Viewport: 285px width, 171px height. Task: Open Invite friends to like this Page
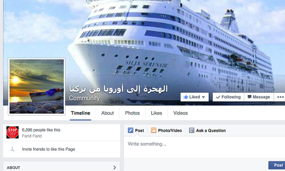pos(49,149)
